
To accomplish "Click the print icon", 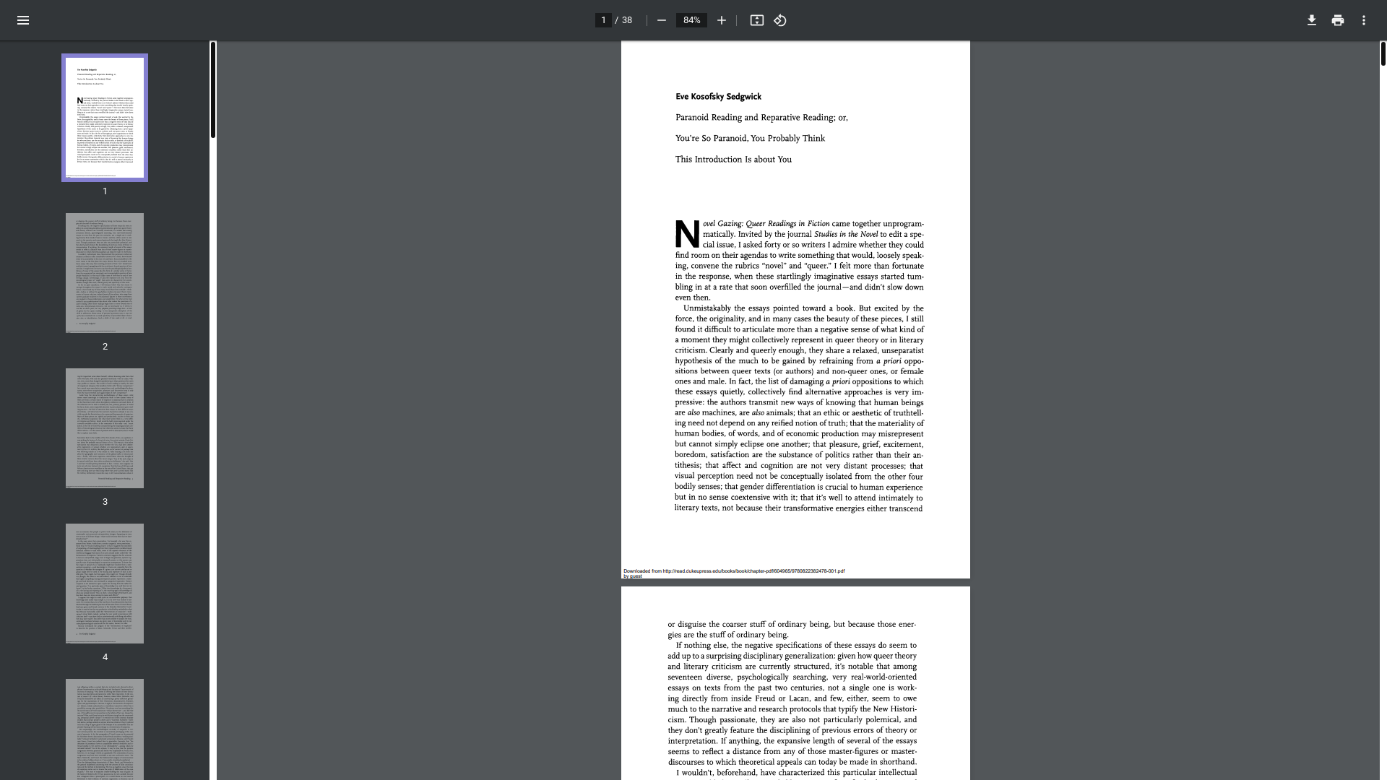I will (x=1338, y=20).
